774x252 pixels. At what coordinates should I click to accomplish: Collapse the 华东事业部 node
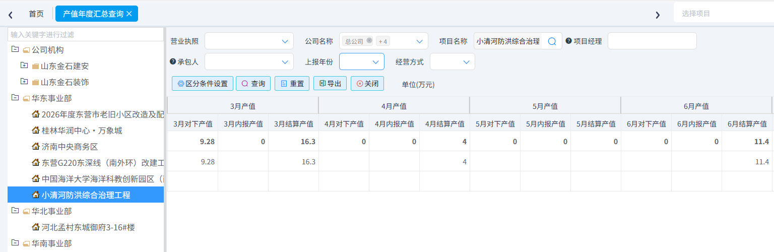point(15,98)
